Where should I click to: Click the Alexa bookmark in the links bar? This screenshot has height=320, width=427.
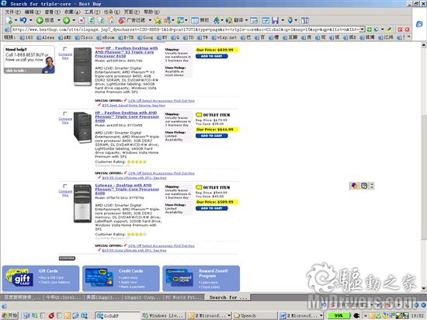click(46, 37)
